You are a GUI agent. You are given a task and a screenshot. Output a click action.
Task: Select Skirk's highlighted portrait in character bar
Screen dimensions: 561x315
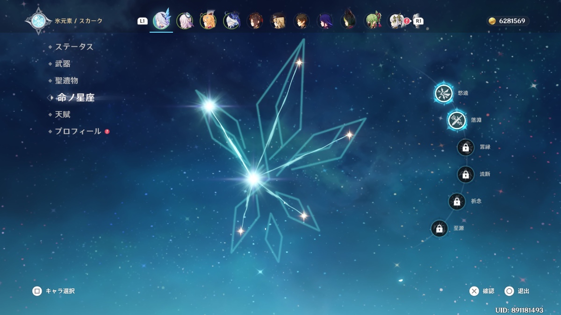coord(161,21)
